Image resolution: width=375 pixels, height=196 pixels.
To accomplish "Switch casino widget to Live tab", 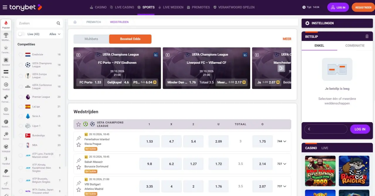I will [325, 148].
